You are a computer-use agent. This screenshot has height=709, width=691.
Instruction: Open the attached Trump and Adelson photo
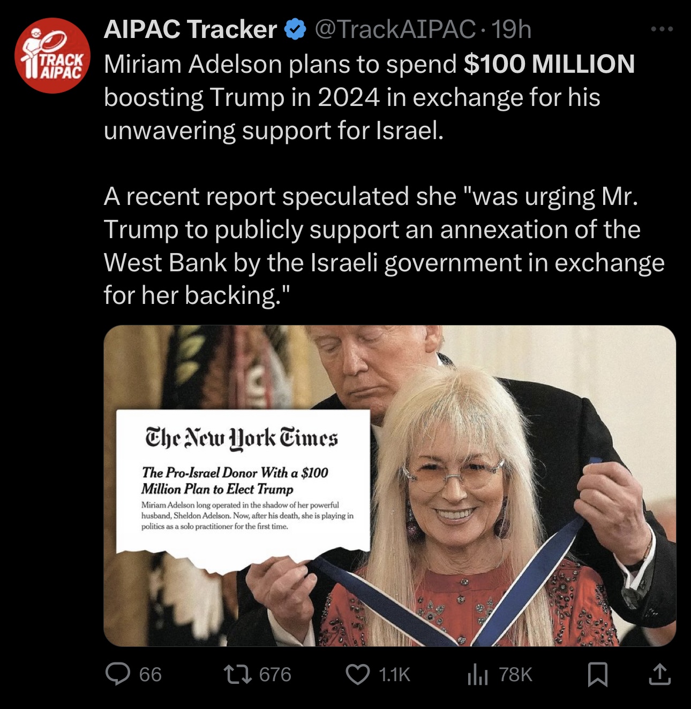390,486
